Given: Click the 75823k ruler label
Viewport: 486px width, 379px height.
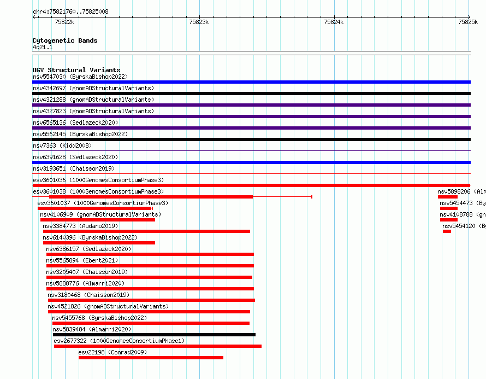Looking at the screenshot, I should [199, 22].
